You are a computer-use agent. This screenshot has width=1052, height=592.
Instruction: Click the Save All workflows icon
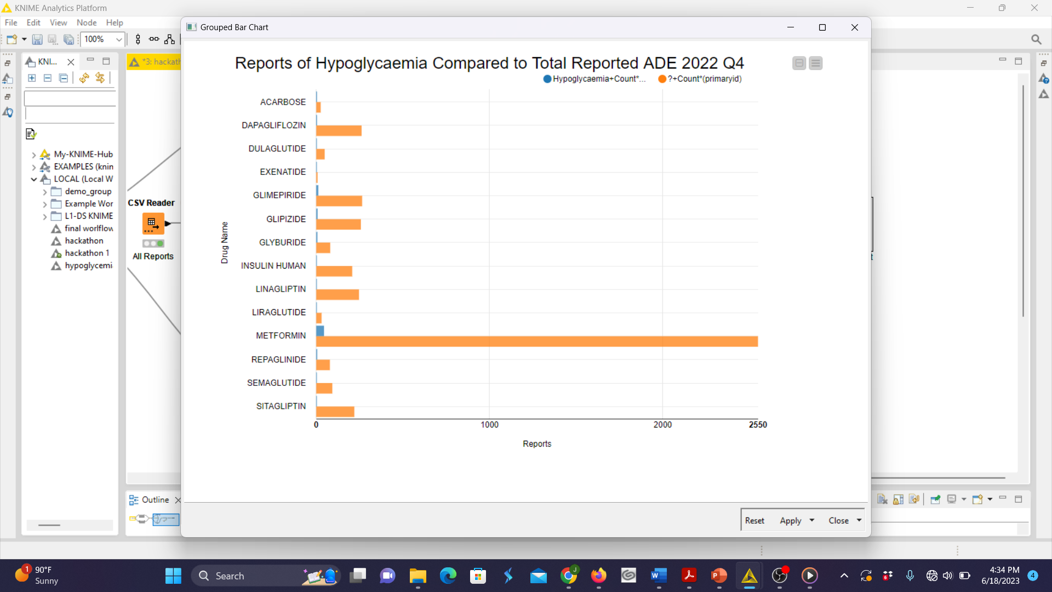click(x=68, y=39)
